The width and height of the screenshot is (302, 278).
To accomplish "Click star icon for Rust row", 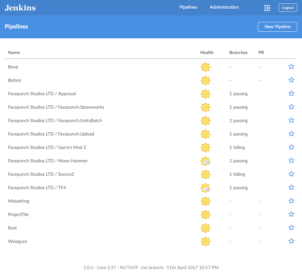I will [291, 228].
